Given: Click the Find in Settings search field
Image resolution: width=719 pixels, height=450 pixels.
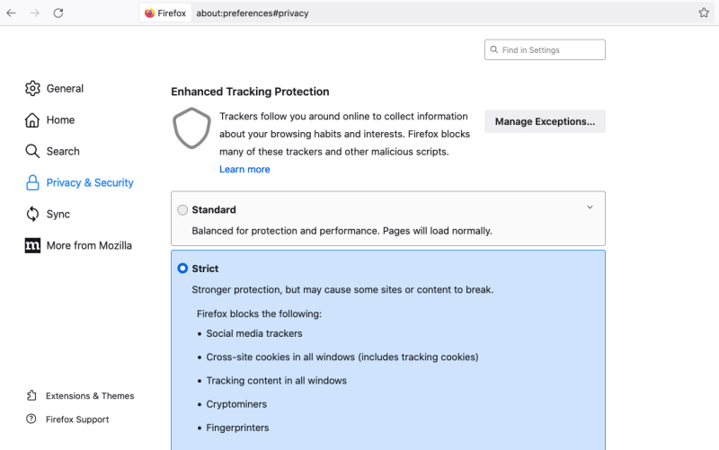Looking at the screenshot, I should [x=550, y=50].
